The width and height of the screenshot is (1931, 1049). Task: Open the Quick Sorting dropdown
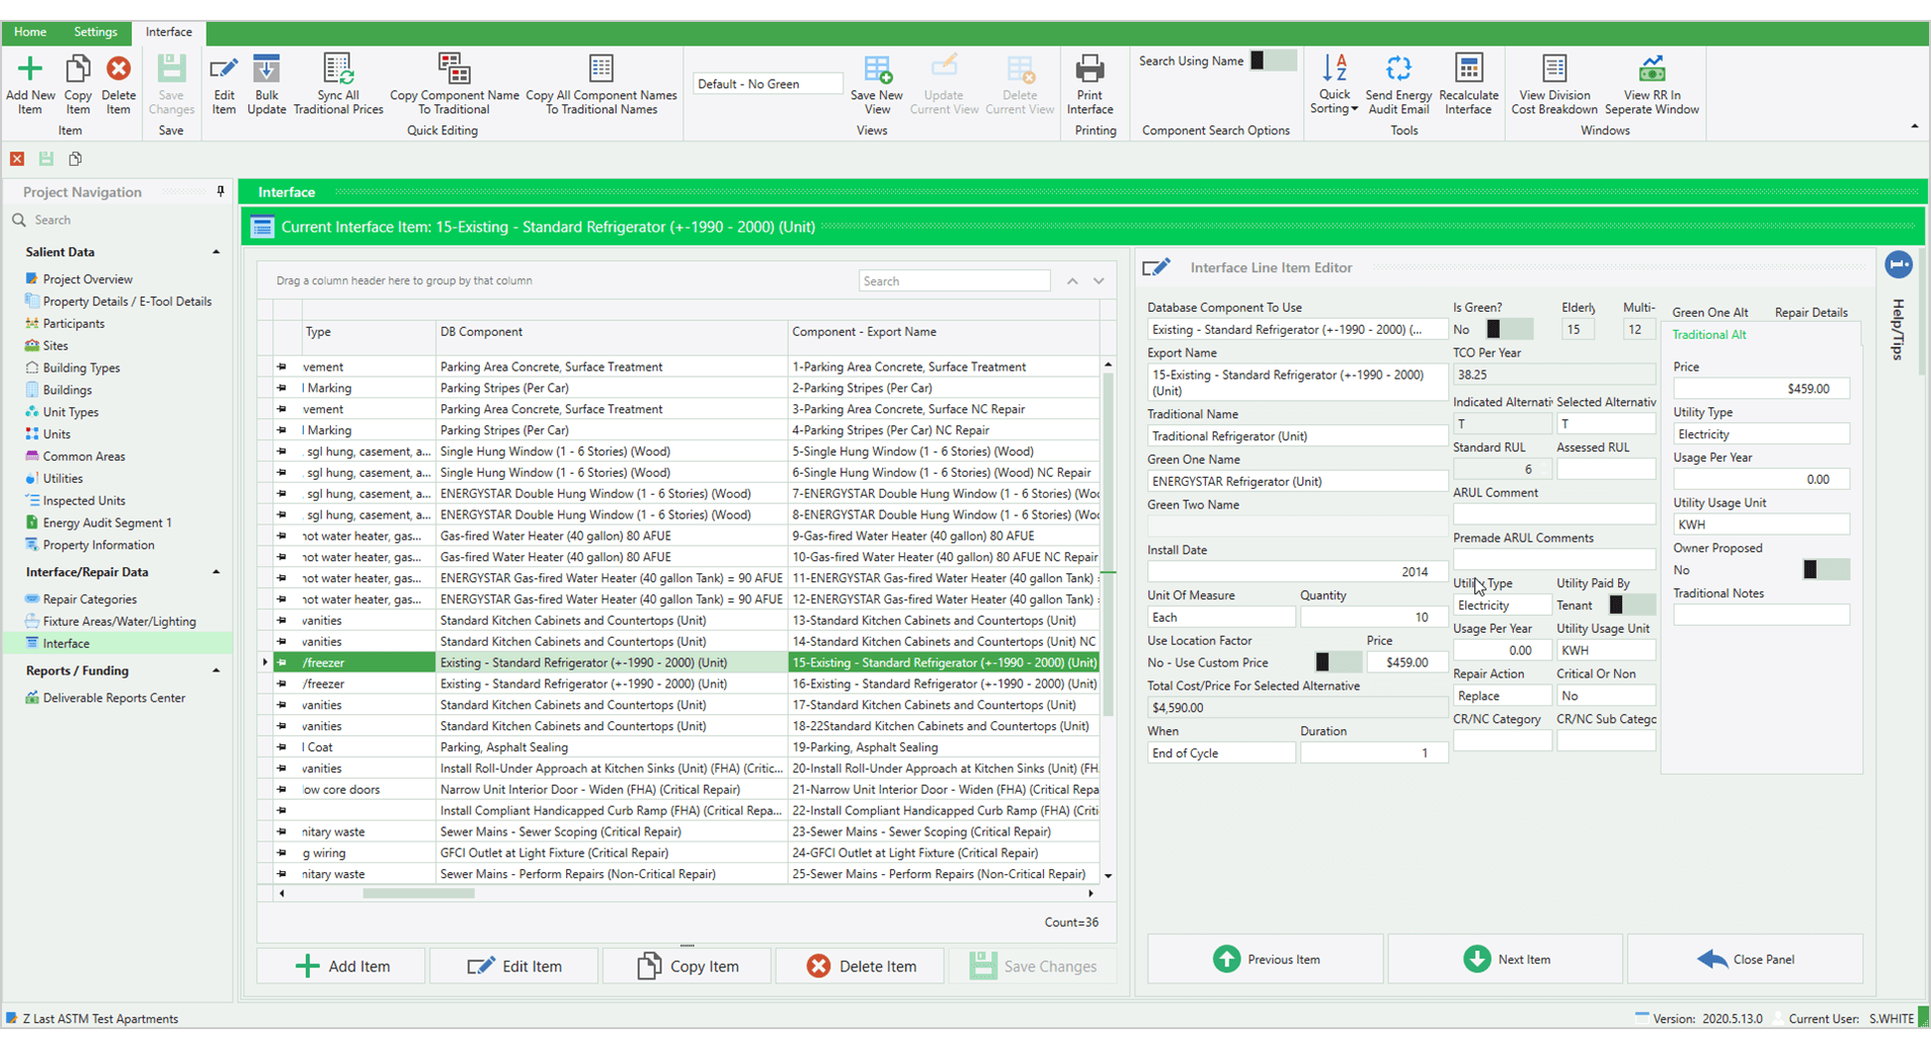1334,84
